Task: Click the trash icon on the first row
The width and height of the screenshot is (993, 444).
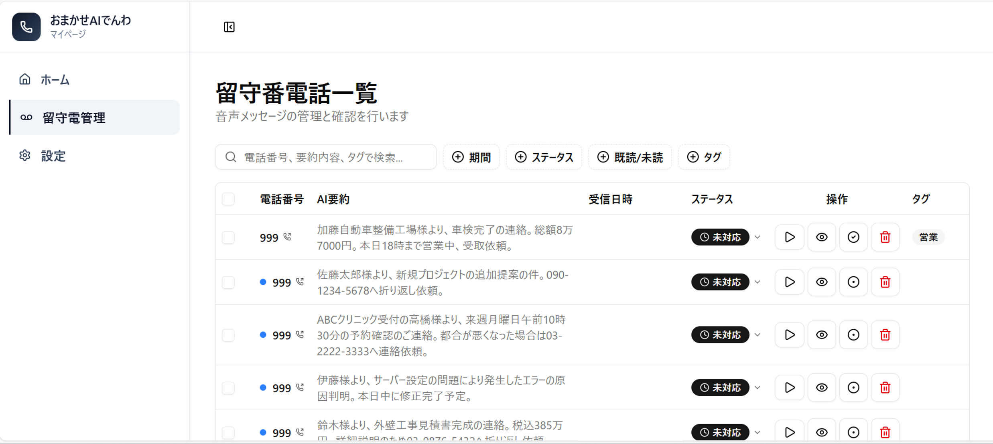Action: pos(885,237)
